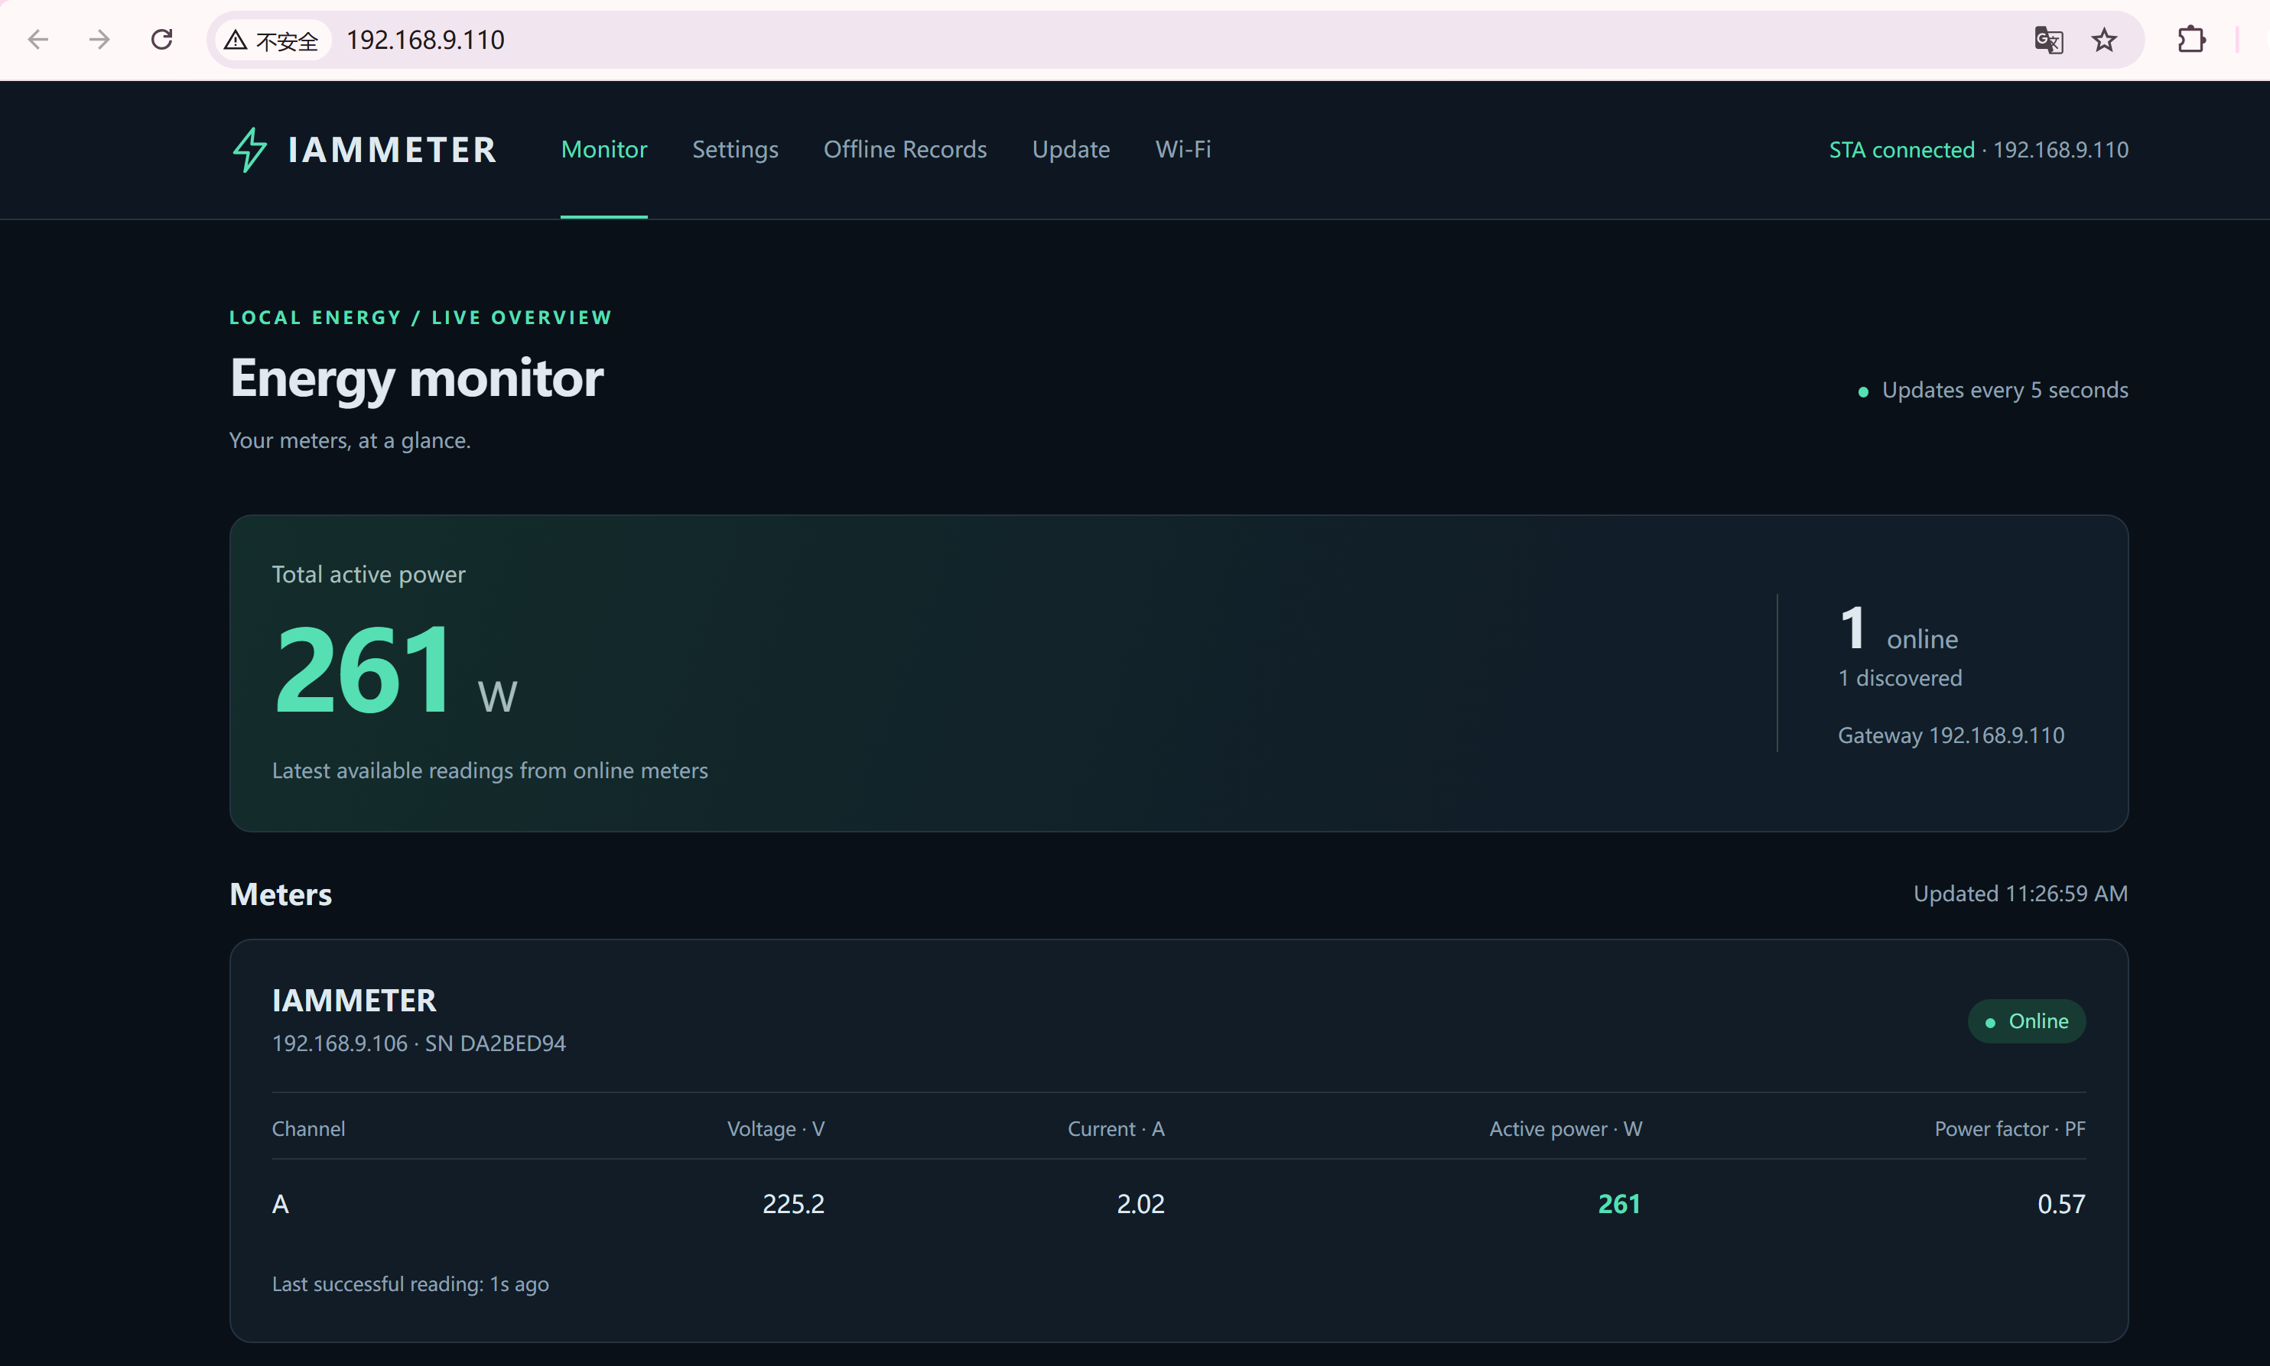Viewport: 2270px width, 1366px height.
Task: Click the browser forward arrow
Action: point(99,40)
